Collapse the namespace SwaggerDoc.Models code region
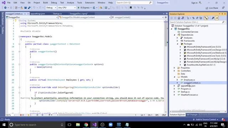 point(19,37)
